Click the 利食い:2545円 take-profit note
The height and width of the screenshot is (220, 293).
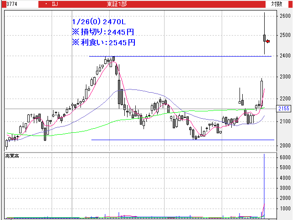[x=103, y=42]
